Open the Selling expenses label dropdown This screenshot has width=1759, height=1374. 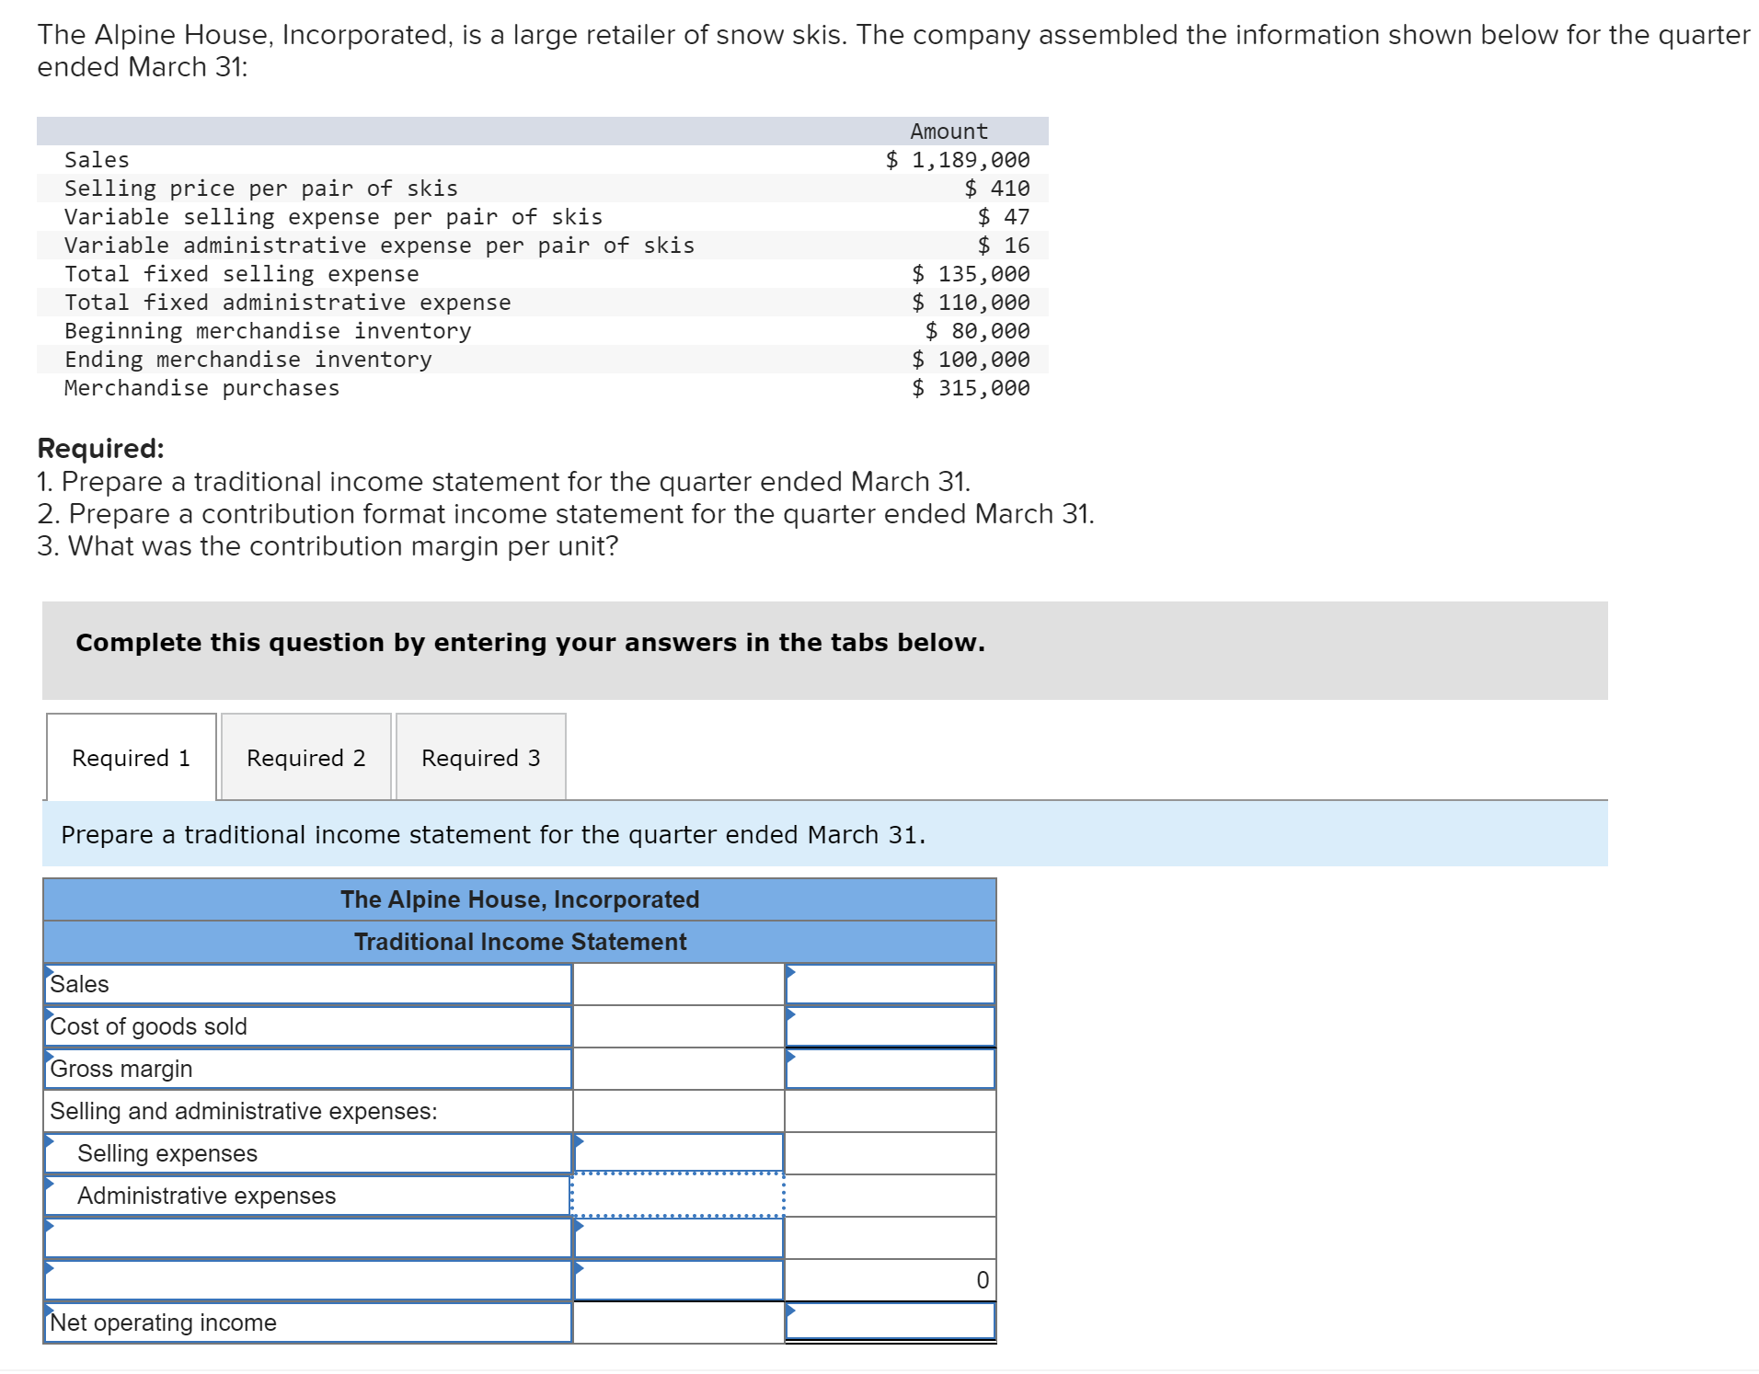(48, 1151)
